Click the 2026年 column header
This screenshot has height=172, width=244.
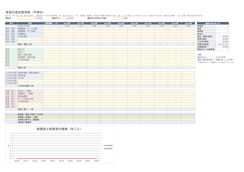point(67,23)
